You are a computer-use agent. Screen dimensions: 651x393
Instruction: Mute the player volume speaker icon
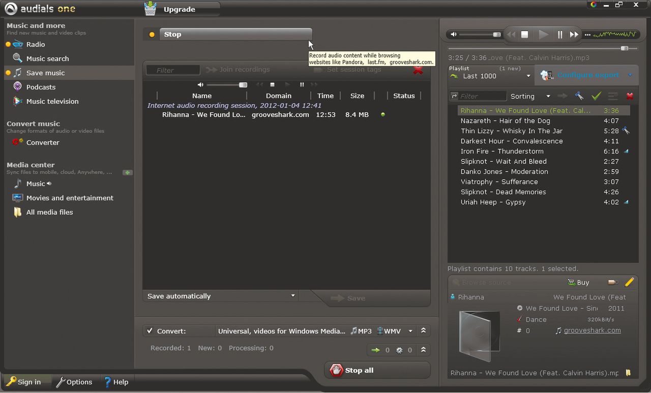[454, 35]
